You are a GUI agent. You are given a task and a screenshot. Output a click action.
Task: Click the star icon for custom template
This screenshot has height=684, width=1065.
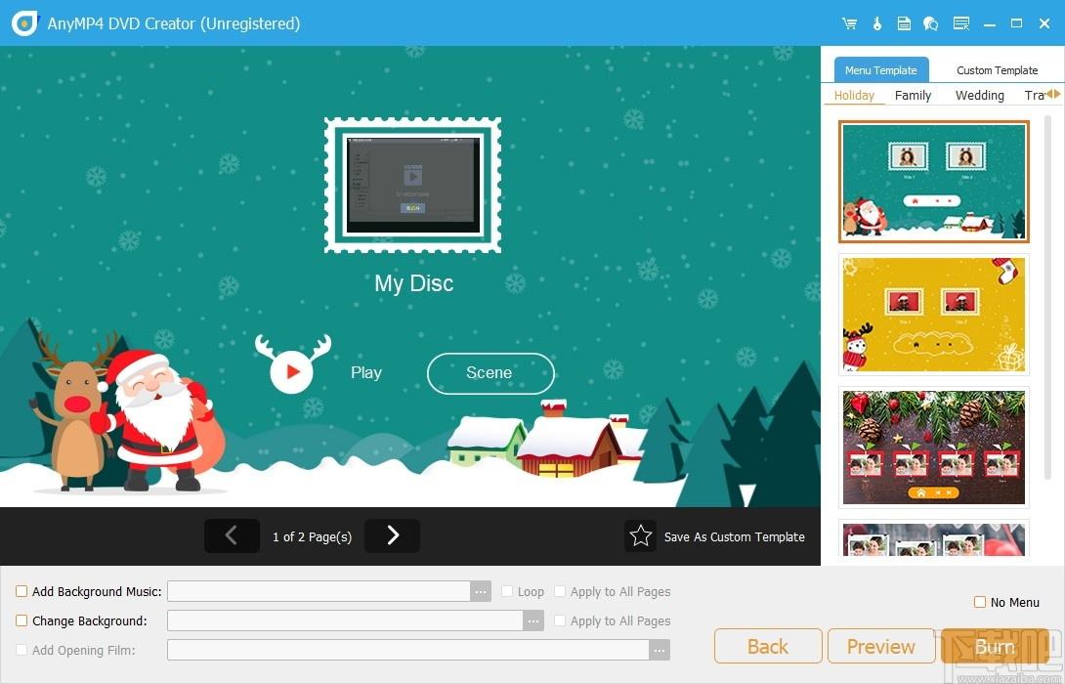(x=641, y=535)
